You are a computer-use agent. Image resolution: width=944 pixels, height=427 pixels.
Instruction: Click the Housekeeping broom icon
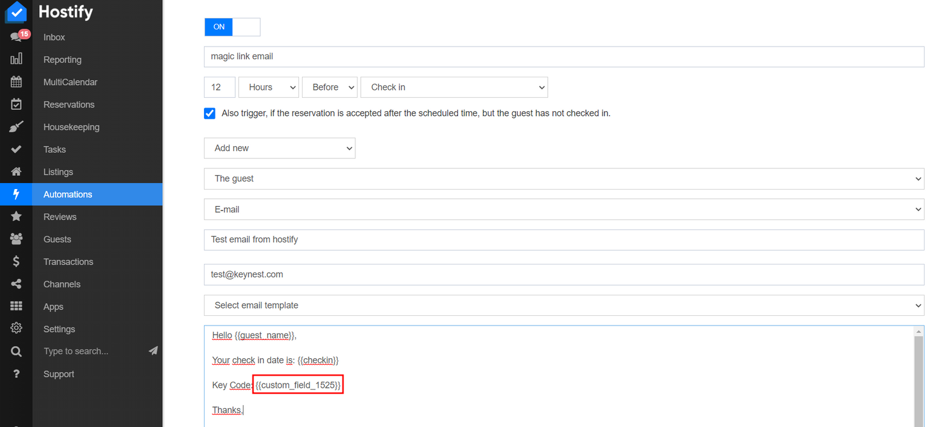[16, 126]
